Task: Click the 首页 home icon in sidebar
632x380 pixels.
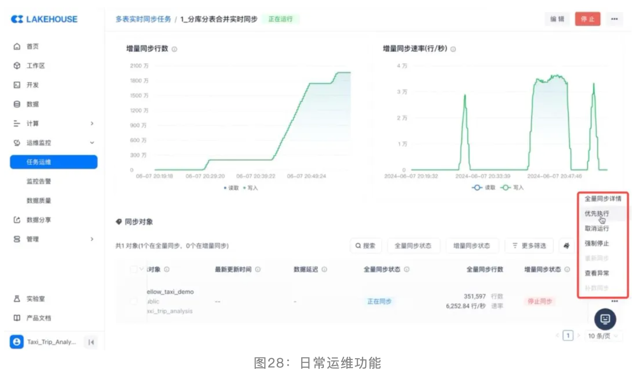Action: pyautogui.click(x=17, y=46)
